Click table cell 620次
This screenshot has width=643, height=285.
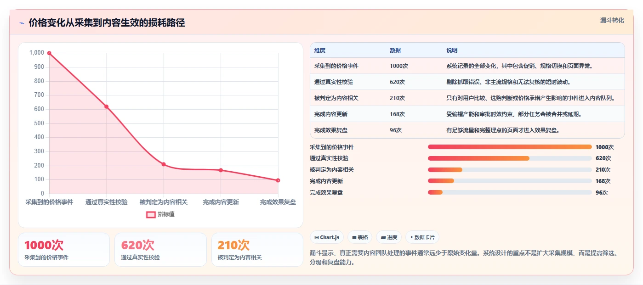point(397,82)
